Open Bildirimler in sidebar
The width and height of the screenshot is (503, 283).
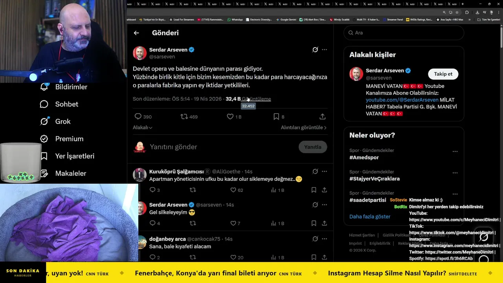pos(64,87)
